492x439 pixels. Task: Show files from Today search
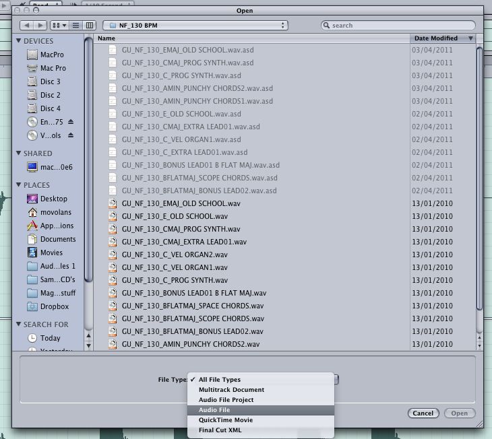pyautogui.click(x=44, y=338)
